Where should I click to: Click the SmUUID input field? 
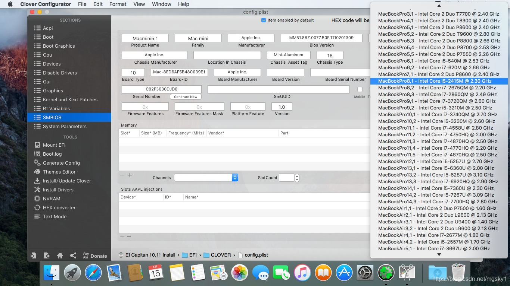pos(278,89)
